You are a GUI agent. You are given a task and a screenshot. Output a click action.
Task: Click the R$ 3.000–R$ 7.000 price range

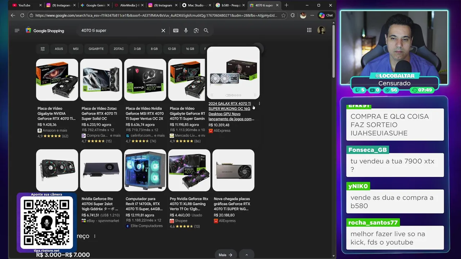(63, 255)
